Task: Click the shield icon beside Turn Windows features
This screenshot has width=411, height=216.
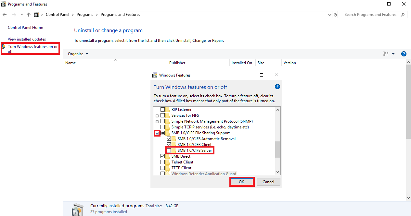Action: (x=4, y=47)
